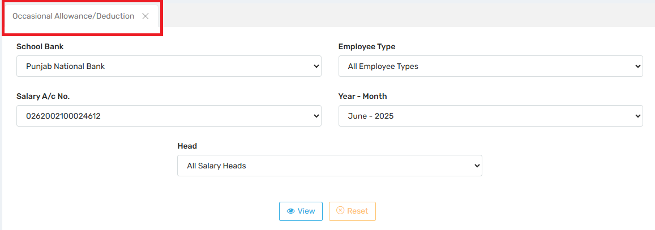Click the School Bank field label
Image resolution: width=655 pixels, height=230 pixels.
coord(40,47)
